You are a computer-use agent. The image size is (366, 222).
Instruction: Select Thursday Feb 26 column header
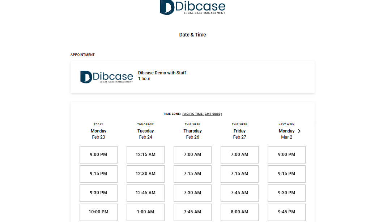[192, 131]
